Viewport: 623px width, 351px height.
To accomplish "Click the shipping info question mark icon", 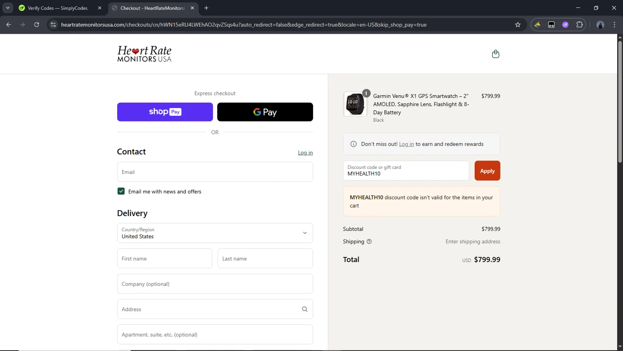I will coord(369,242).
